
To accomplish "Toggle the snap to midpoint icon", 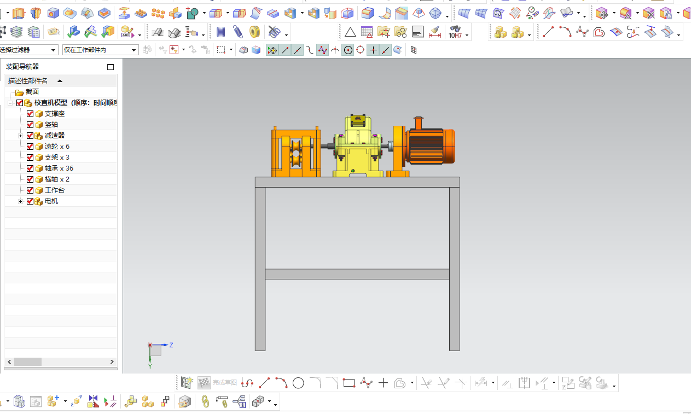I will pyautogui.click(x=297, y=50).
